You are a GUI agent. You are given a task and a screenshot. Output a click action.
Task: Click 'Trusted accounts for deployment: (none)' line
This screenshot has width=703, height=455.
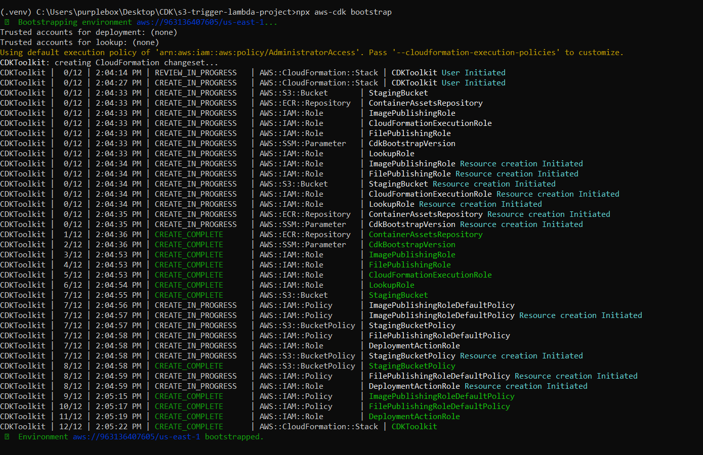click(89, 32)
